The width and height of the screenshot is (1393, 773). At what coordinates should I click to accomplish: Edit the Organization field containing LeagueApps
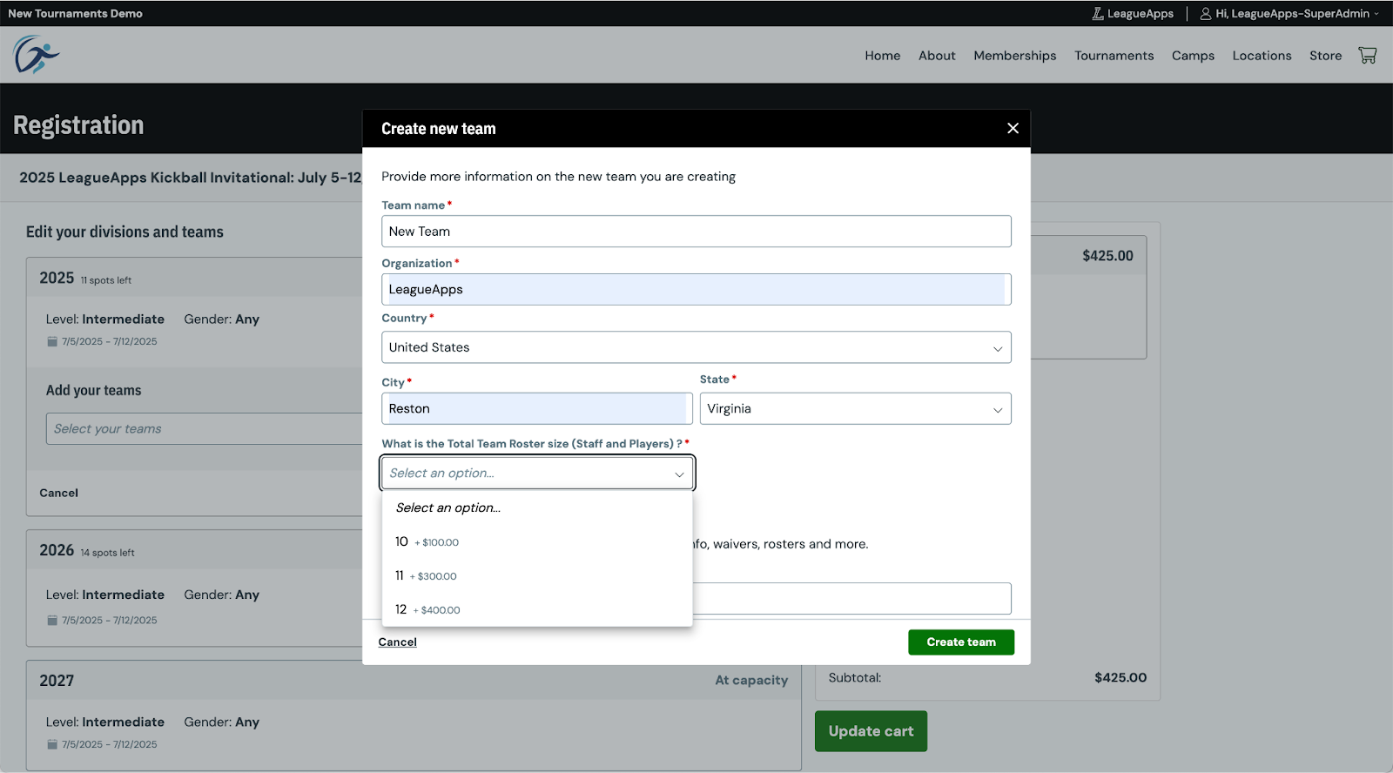696,289
